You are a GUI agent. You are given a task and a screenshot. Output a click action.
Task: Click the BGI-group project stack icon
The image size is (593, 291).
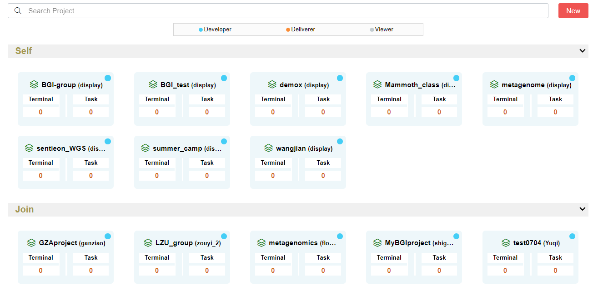pos(34,84)
